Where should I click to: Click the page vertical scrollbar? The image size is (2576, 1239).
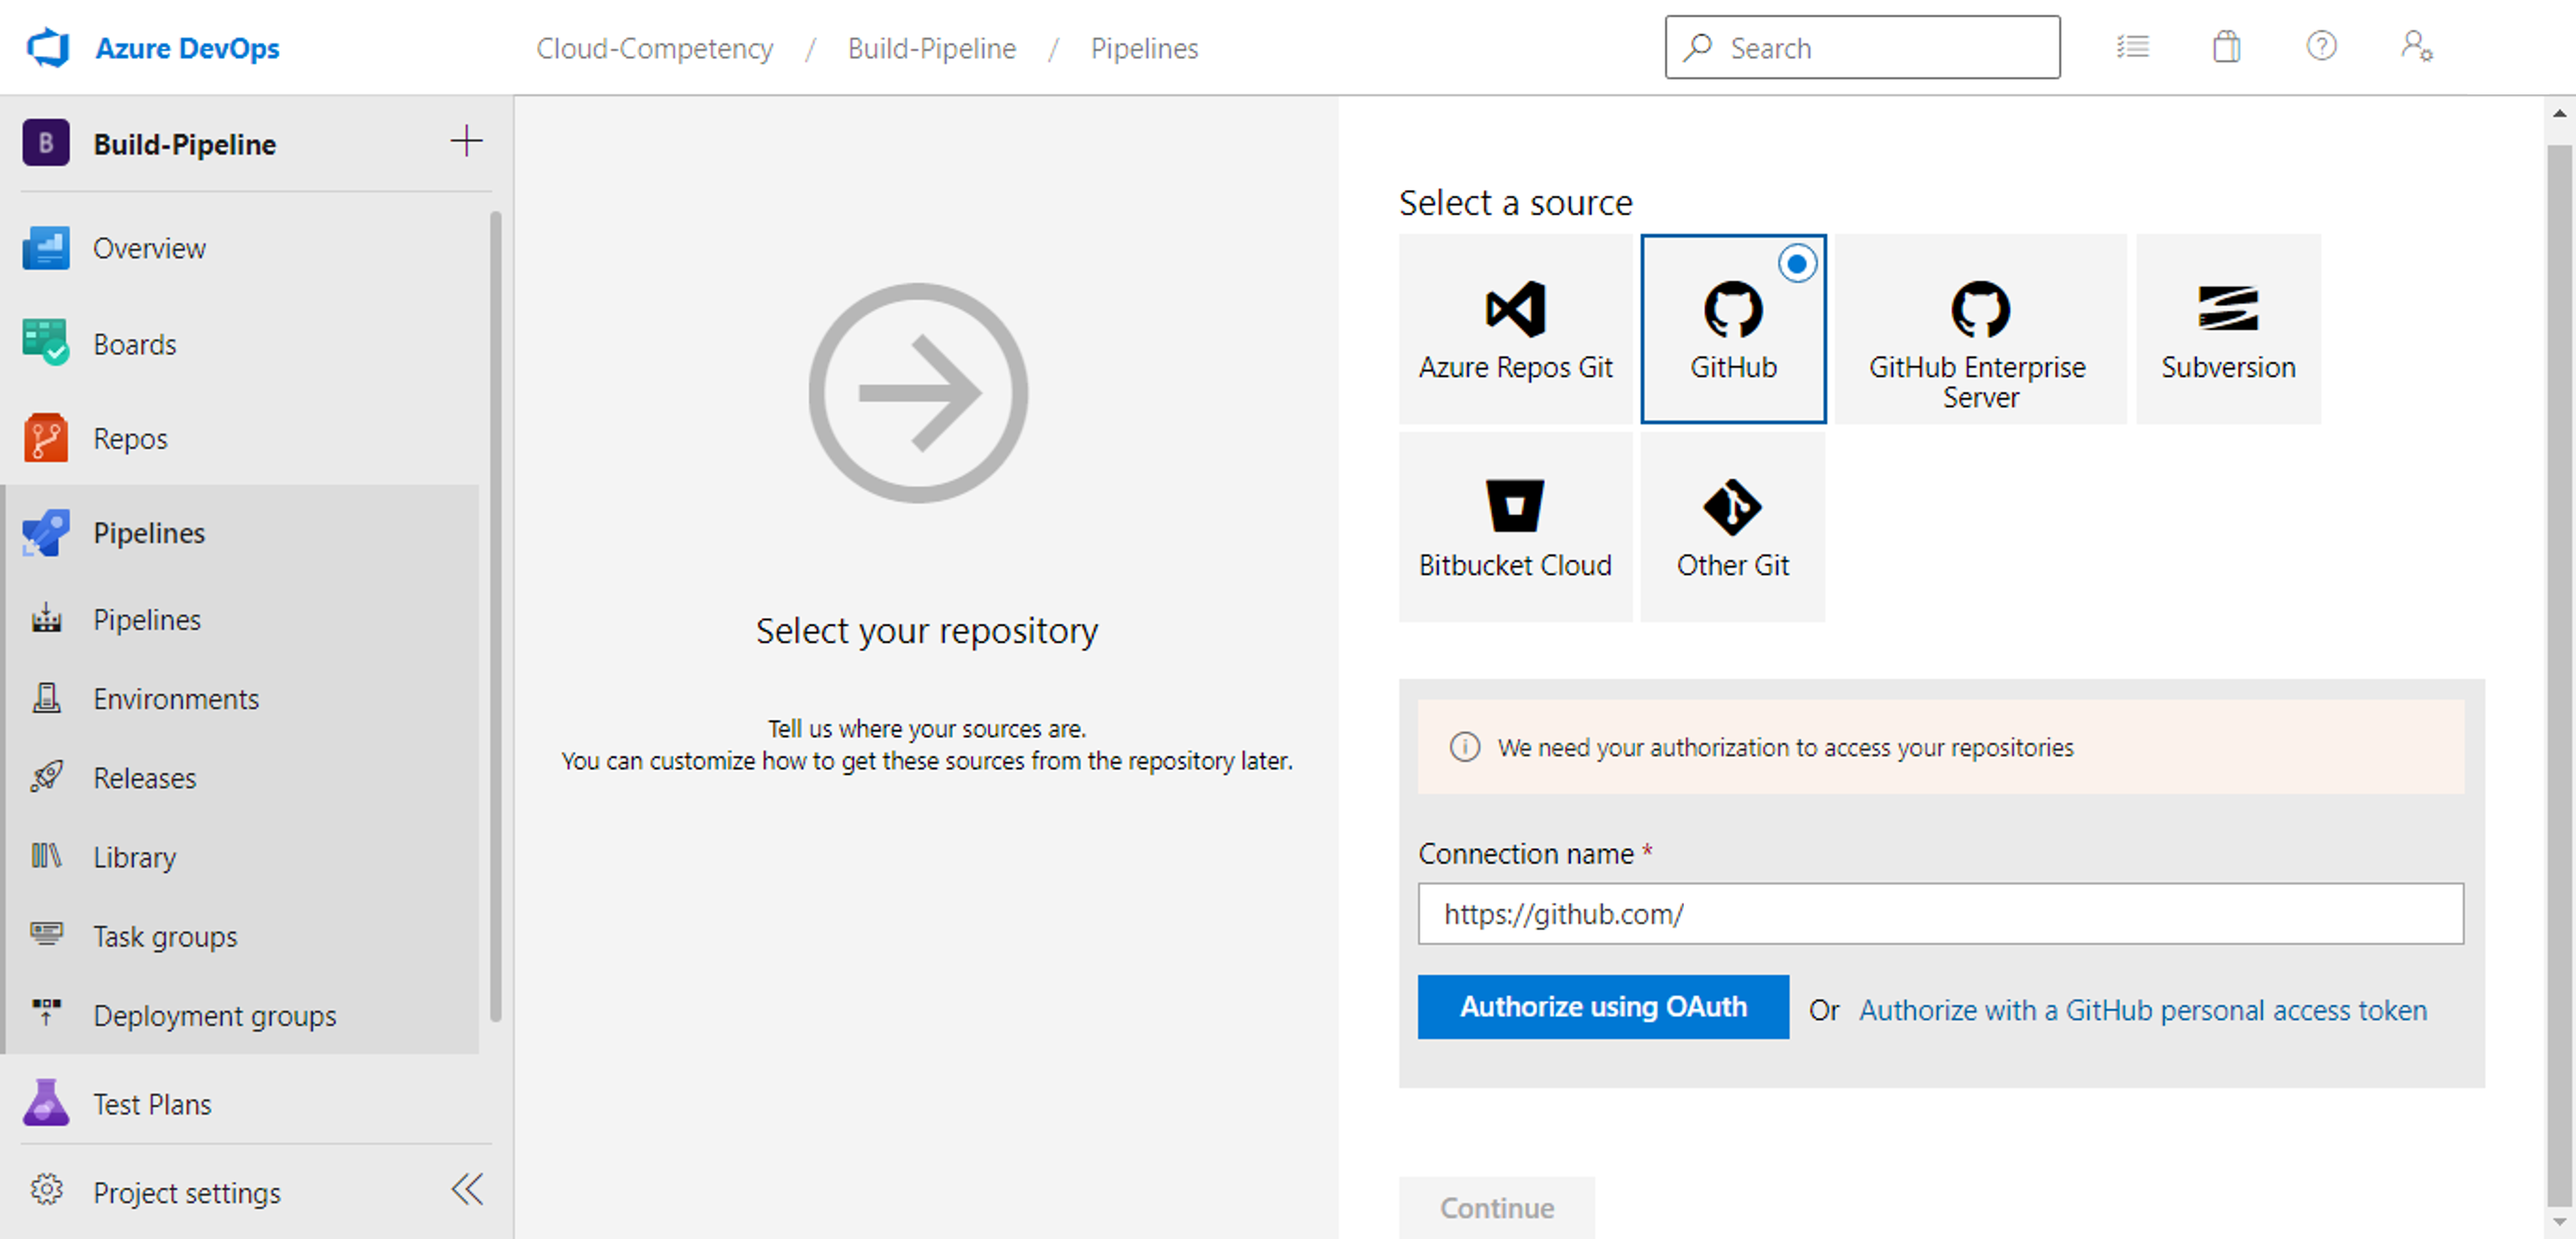point(2559,675)
